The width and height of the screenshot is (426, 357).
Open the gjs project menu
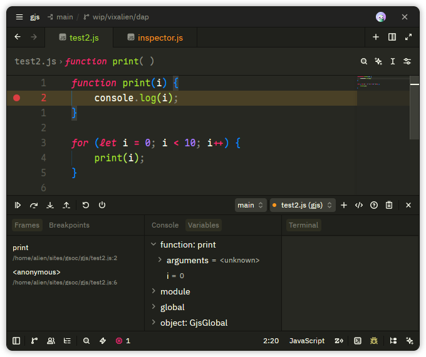(x=35, y=17)
